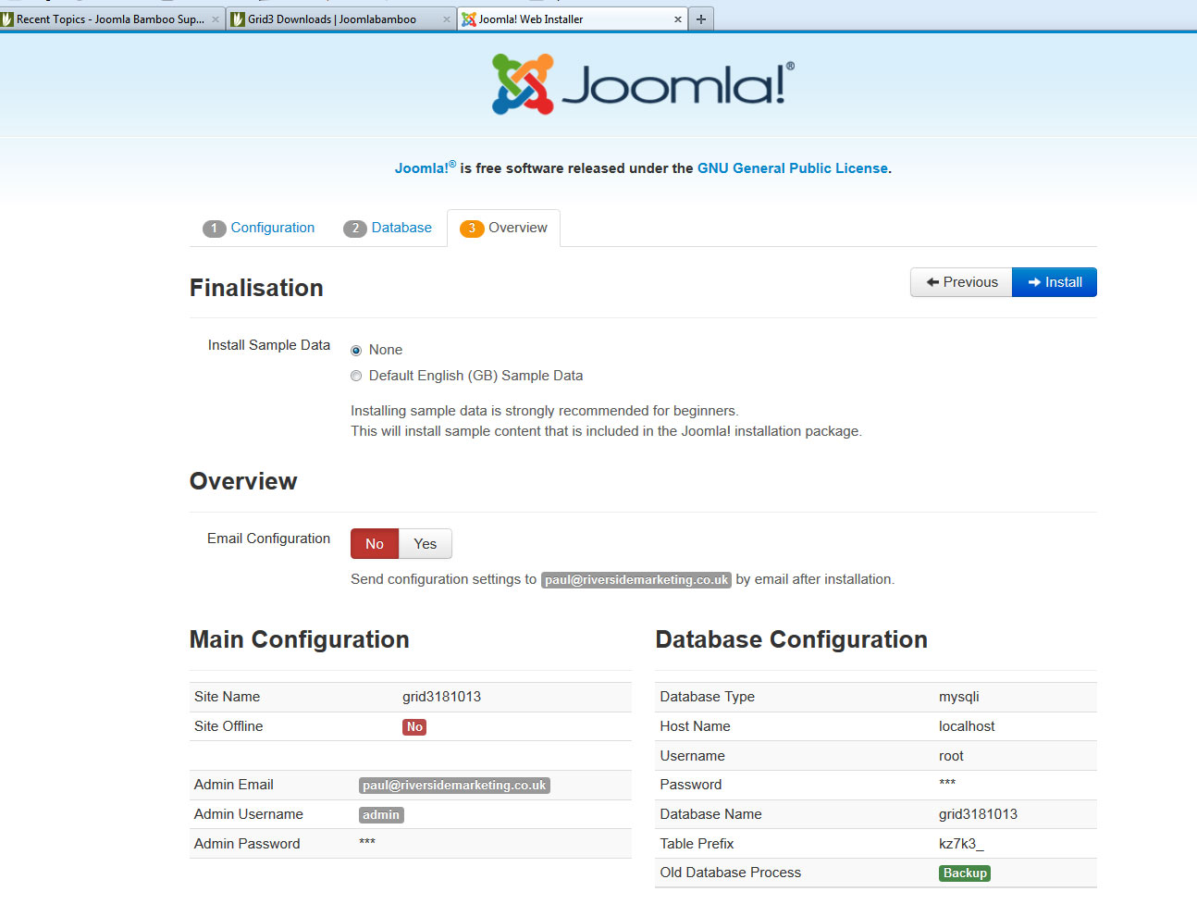Click Database Name value grid3181013
The image size is (1197, 904).
click(978, 814)
